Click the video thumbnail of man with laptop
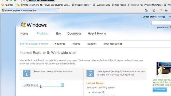Screen dimensions: 171x96 tap(164, 69)
